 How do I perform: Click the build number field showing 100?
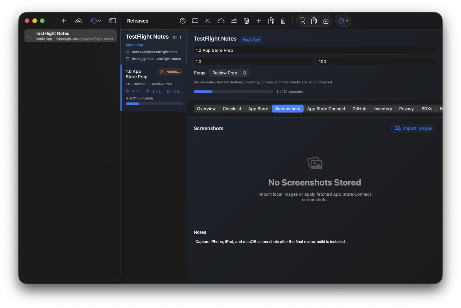tap(376, 61)
